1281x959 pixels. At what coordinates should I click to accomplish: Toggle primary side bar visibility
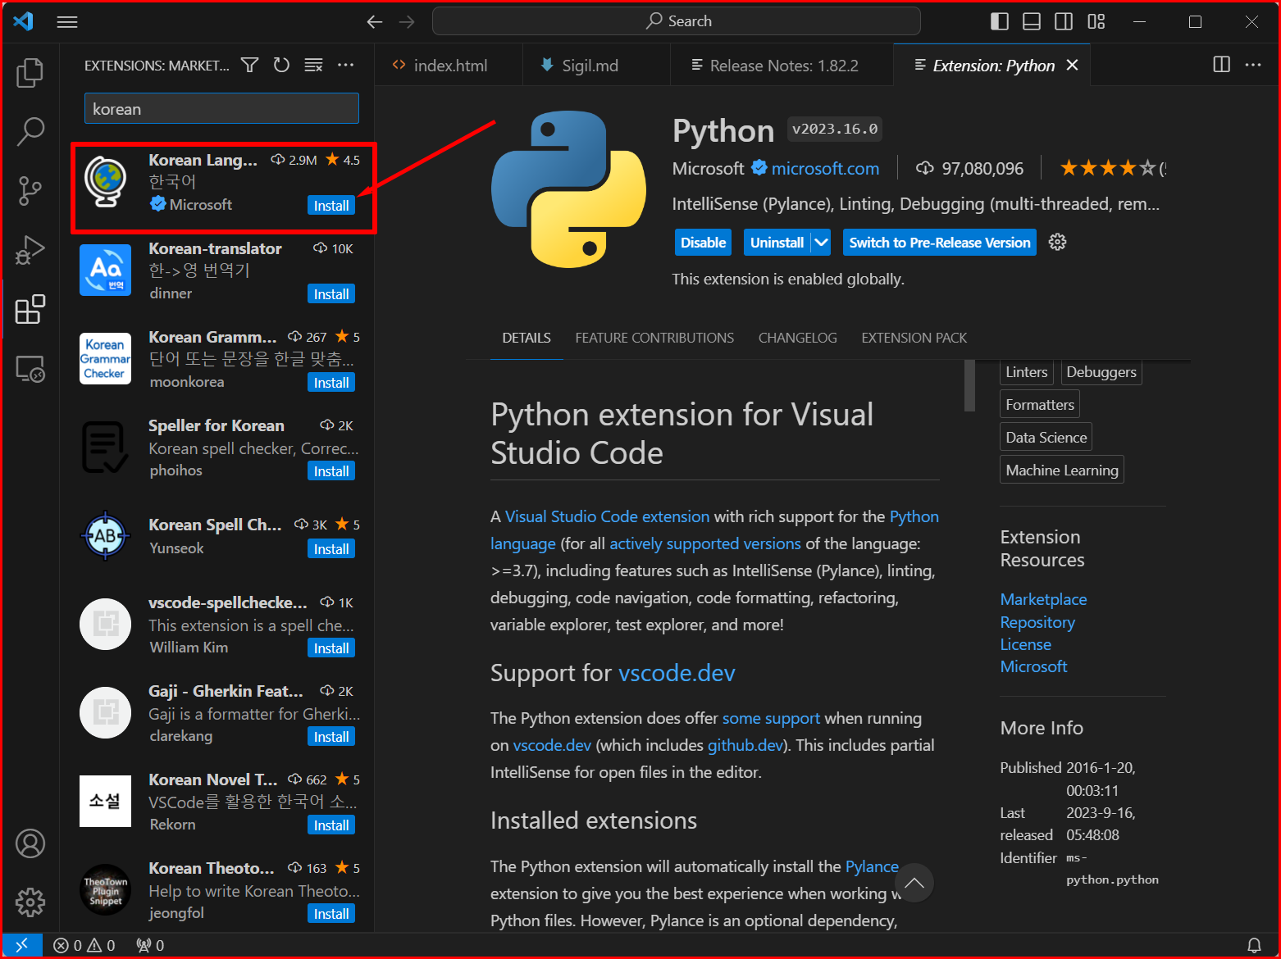(1000, 22)
